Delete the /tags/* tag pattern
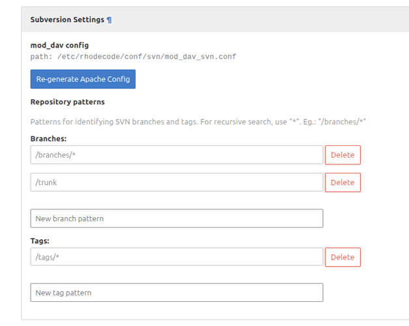Viewport: 409px width, 326px height. 342,257
